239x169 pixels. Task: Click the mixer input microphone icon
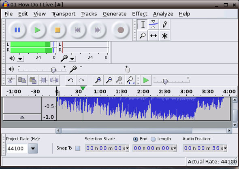73,69
